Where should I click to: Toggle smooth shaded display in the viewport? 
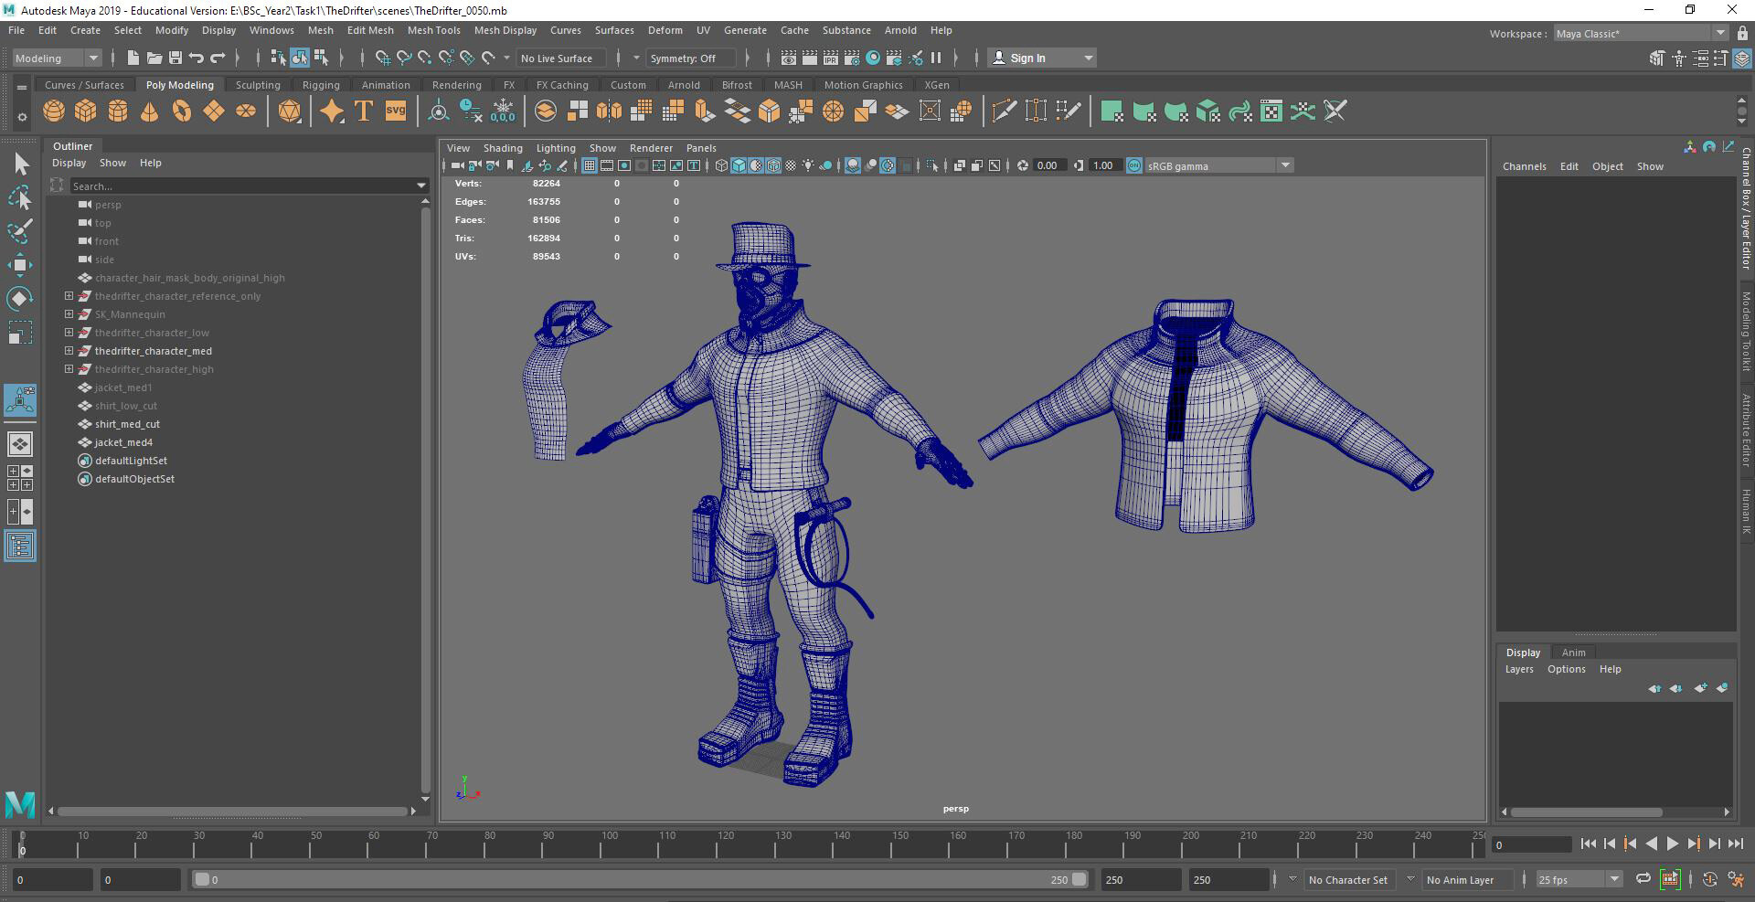tap(739, 165)
